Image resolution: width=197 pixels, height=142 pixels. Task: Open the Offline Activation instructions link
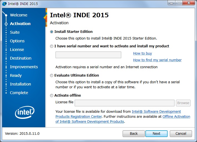tap(176, 117)
